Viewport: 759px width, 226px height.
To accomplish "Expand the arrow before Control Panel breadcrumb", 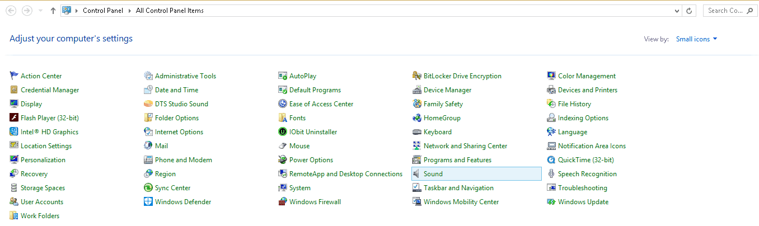I will coord(77,11).
